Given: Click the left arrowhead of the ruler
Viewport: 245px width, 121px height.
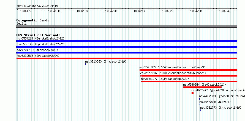Looking at the screenshot, I should [17, 9].
